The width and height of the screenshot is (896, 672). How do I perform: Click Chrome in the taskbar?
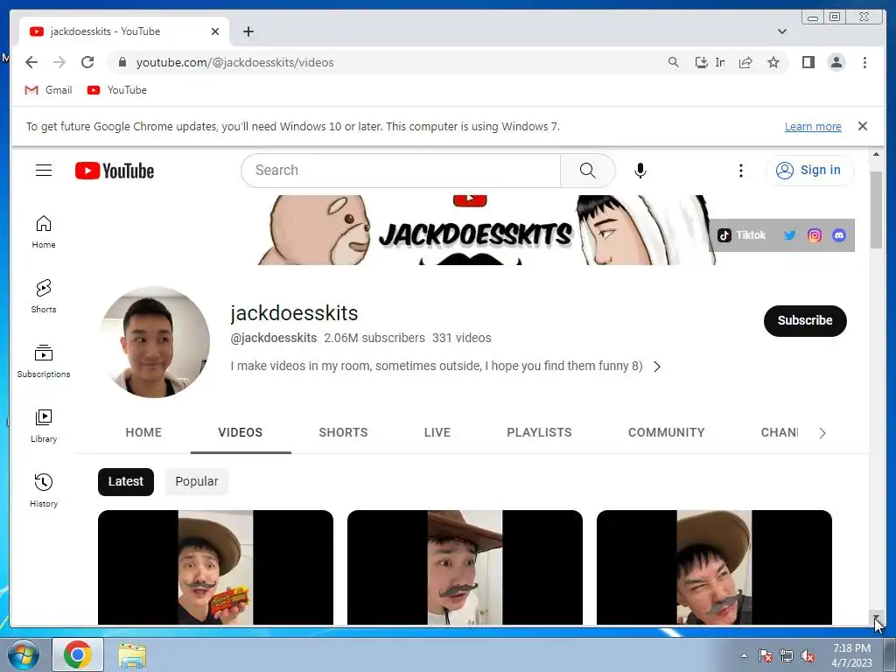coord(78,654)
